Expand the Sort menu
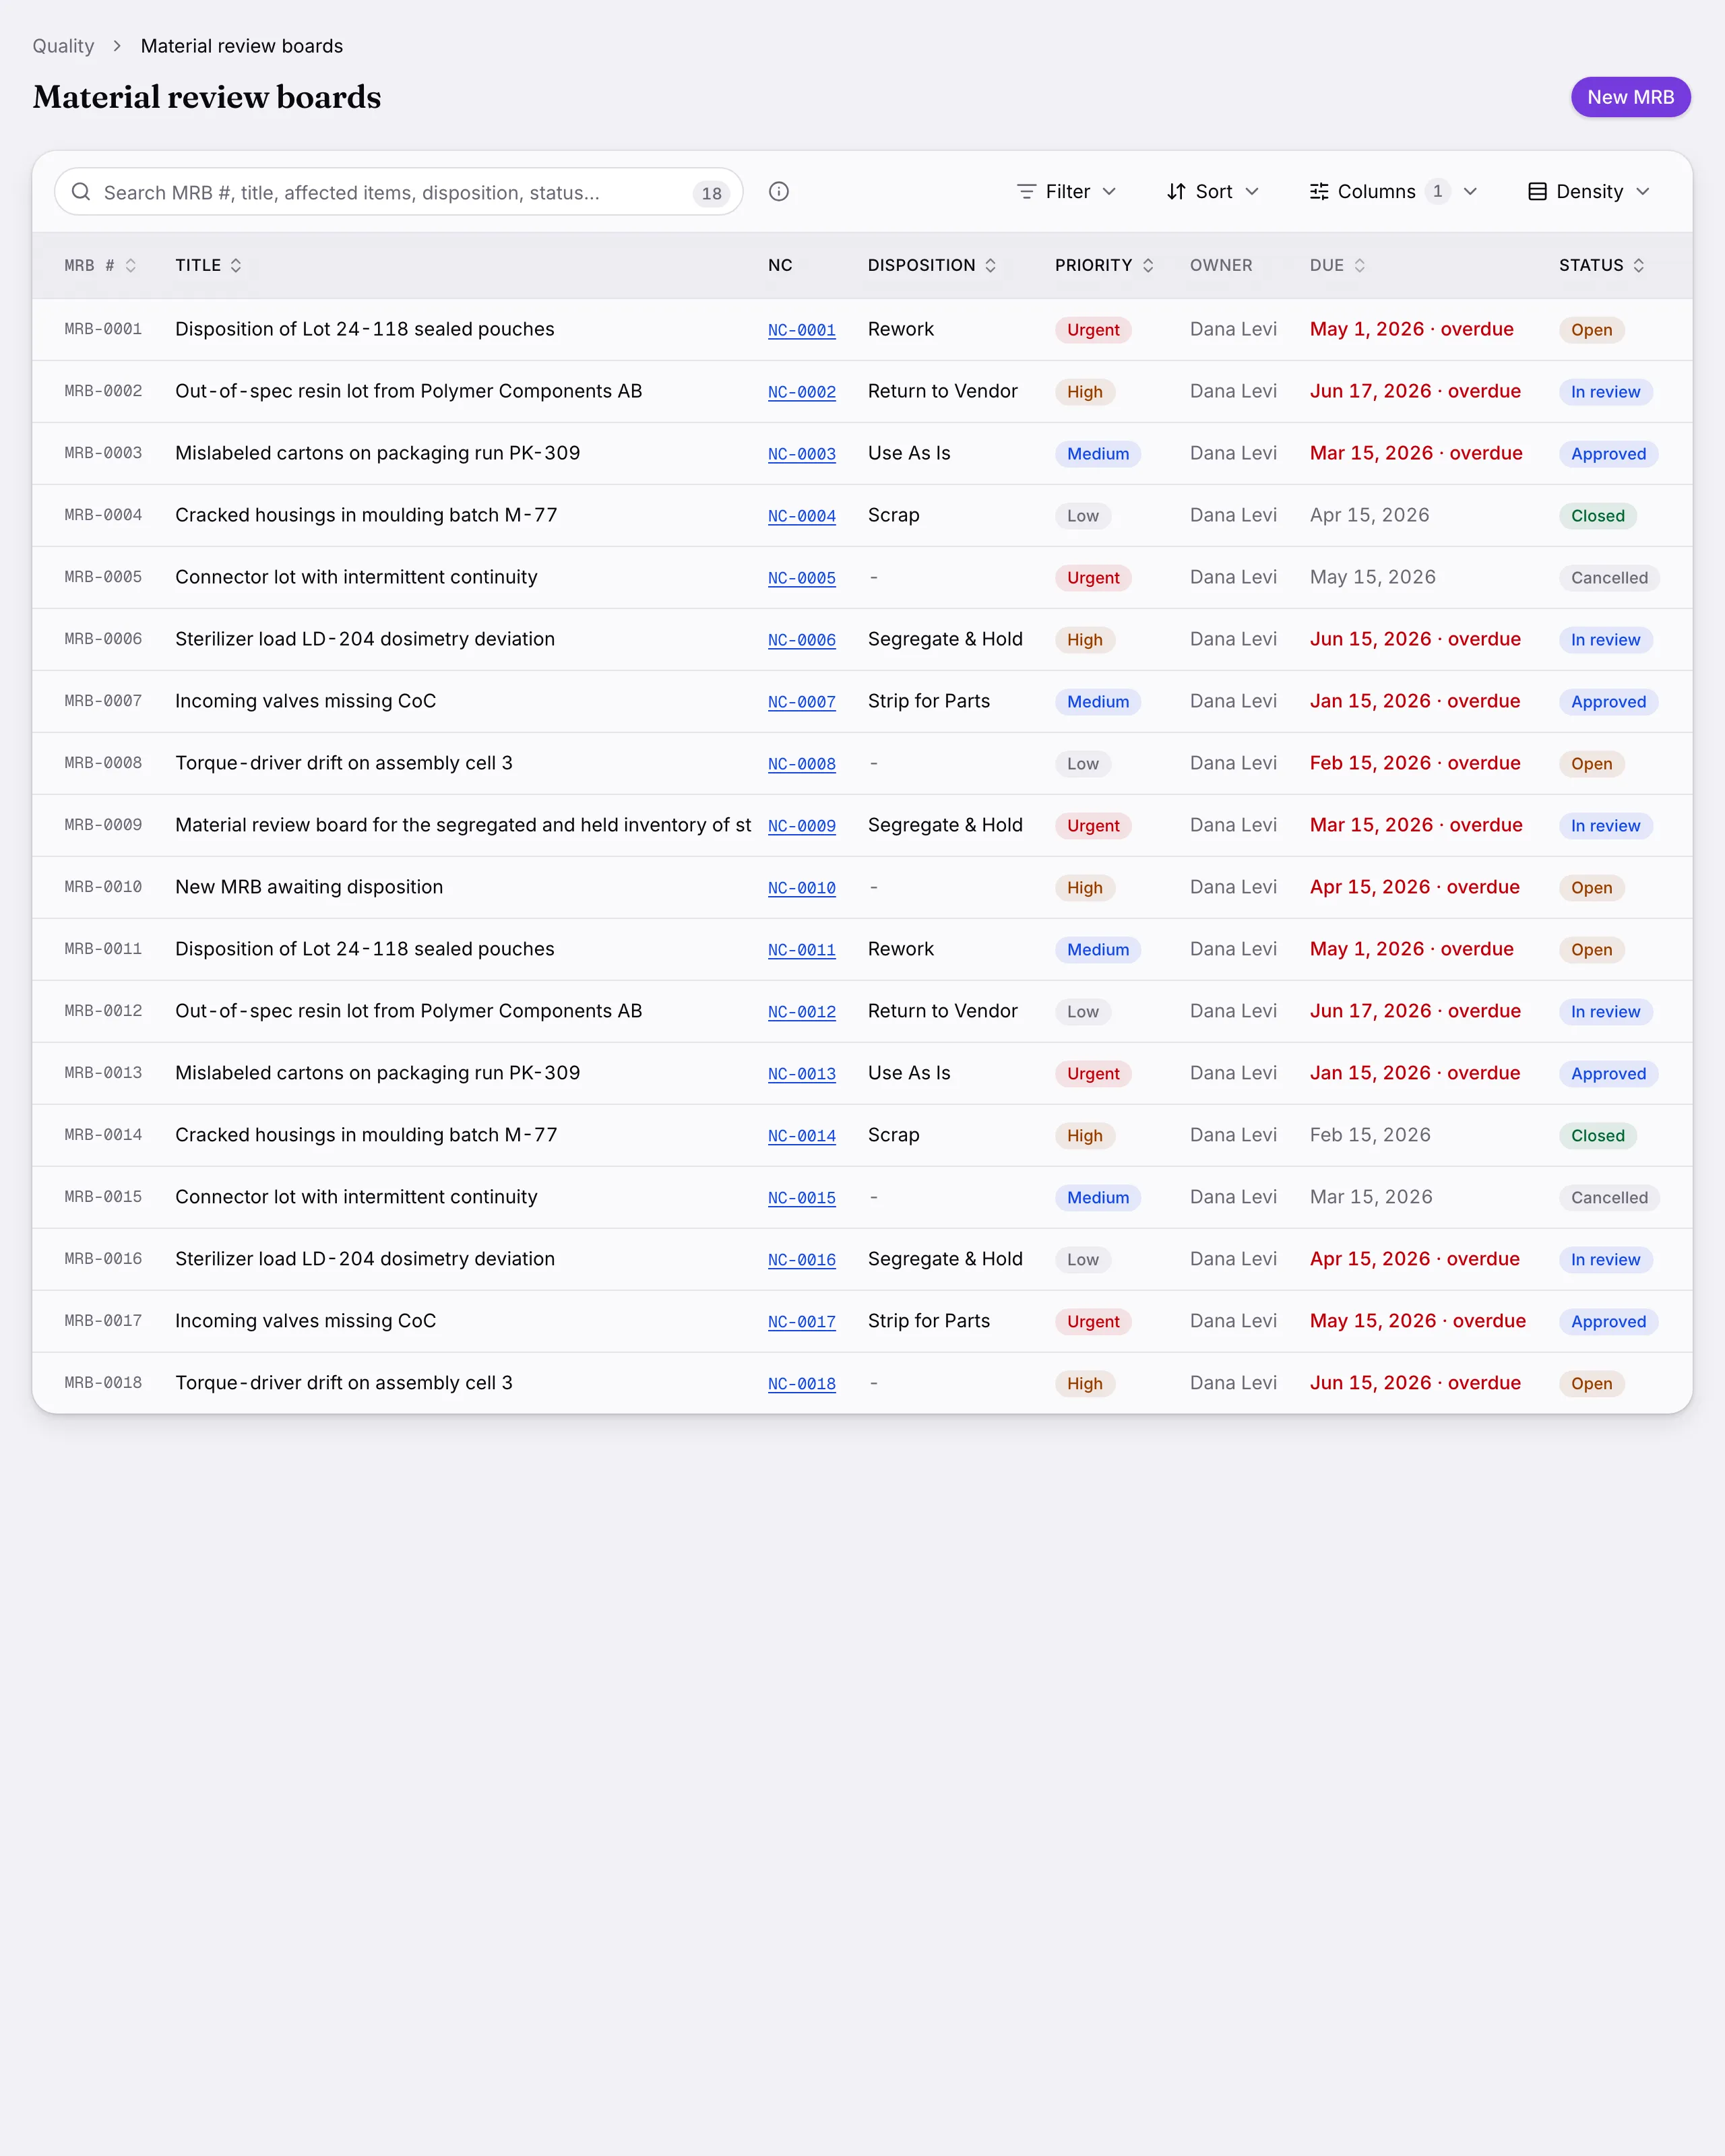Screen dimensions: 1725x2156 pos(1212,192)
